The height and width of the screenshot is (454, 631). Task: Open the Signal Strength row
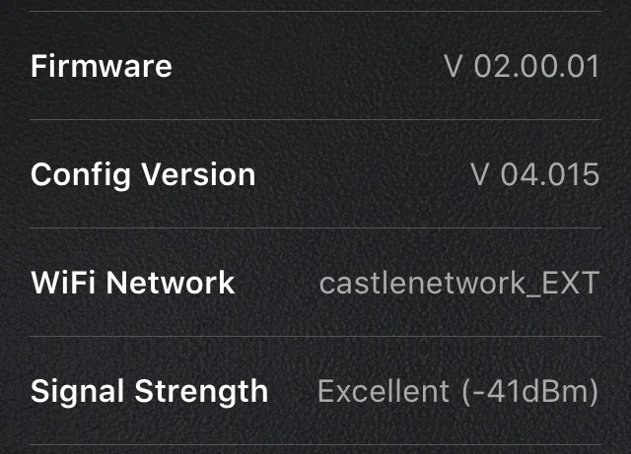[315, 390]
